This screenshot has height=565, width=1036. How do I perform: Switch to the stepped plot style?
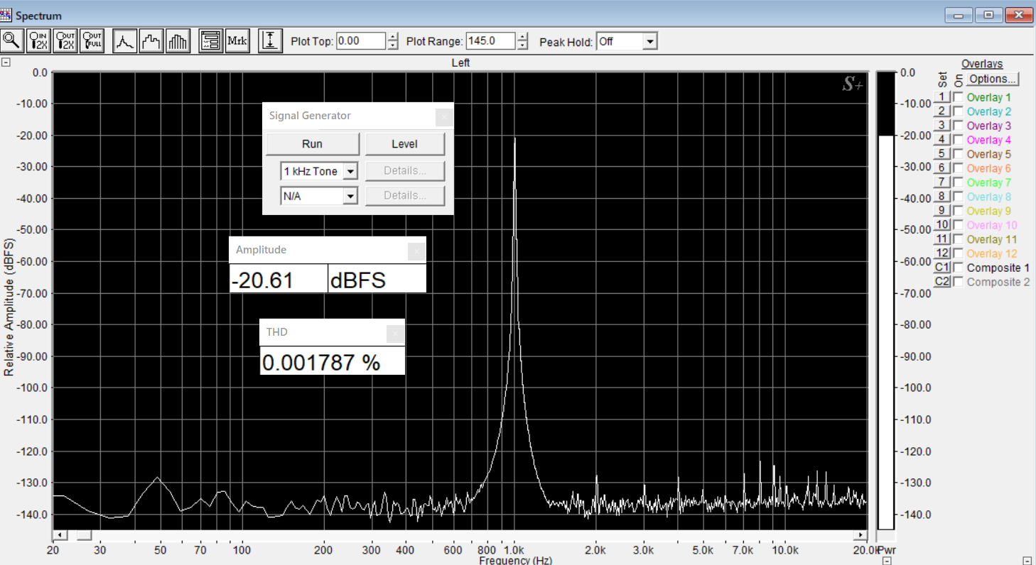point(152,41)
